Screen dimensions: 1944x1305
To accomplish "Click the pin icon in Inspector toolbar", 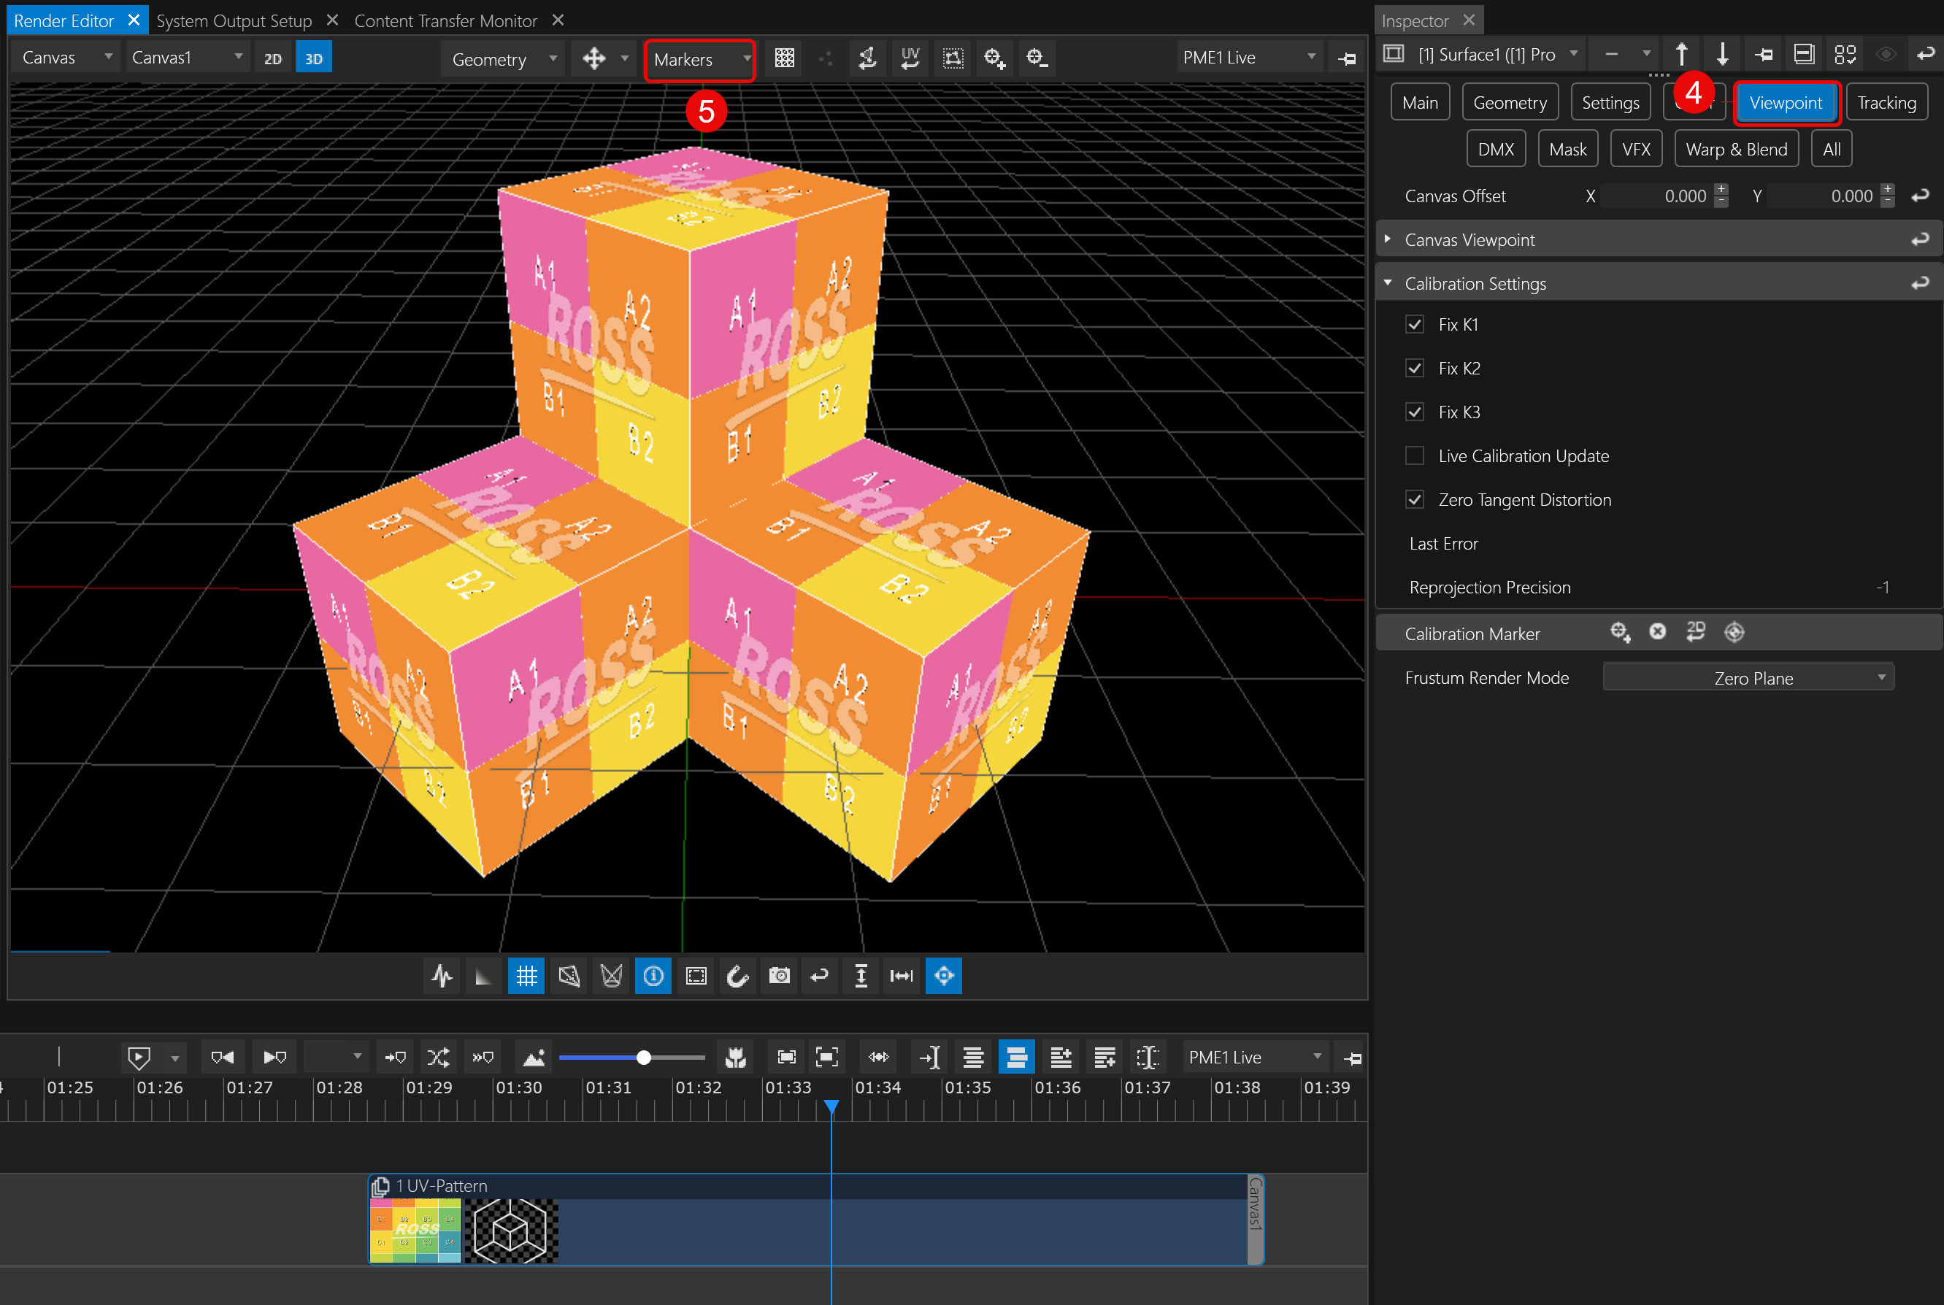I will tap(1764, 55).
